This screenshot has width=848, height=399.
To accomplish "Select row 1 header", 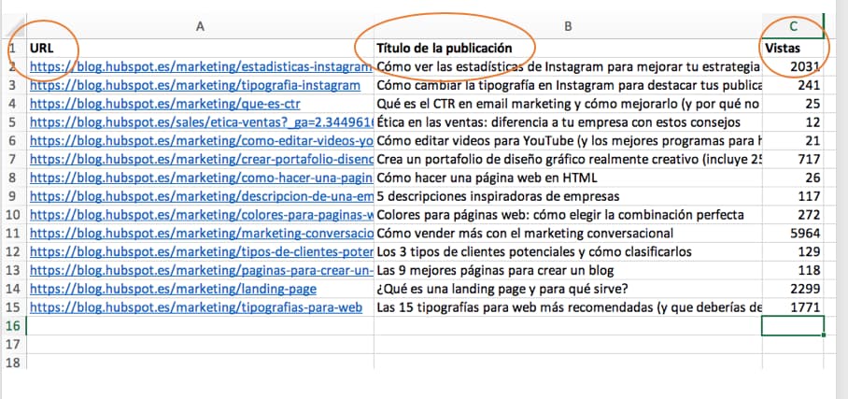I will tap(13, 49).
